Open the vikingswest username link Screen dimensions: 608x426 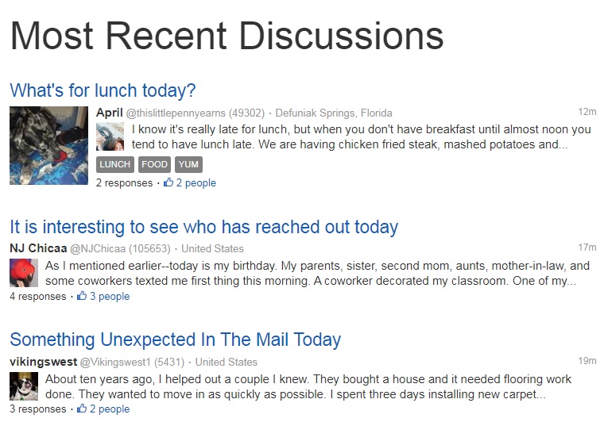(x=44, y=362)
